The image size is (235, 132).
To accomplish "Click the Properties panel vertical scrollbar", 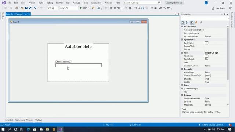I will click(228, 54).
